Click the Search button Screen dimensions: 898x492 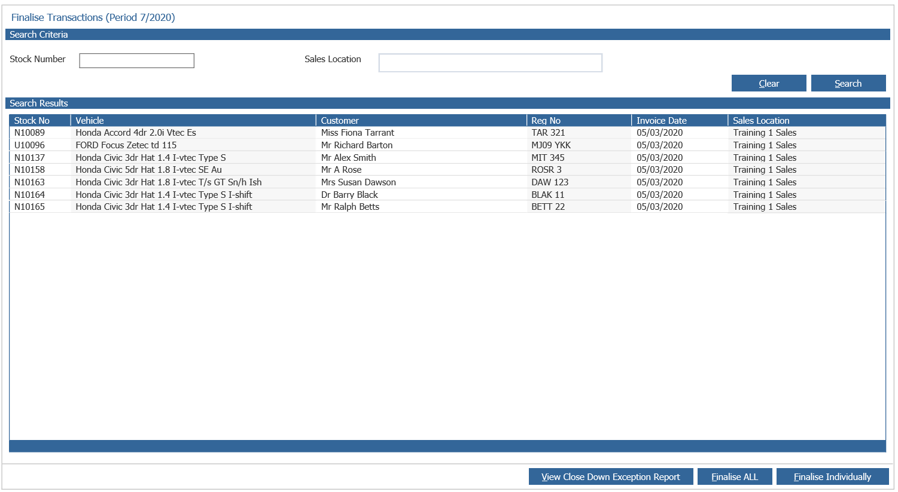point(848,83)
